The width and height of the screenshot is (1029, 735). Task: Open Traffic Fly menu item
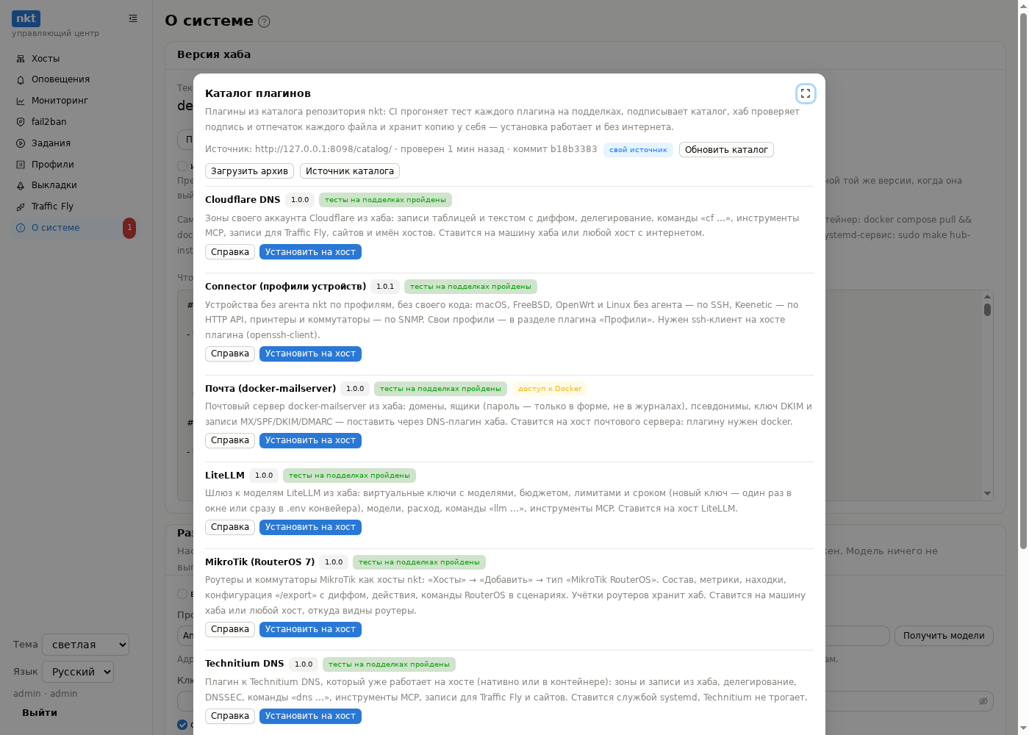tap(76, 207)
